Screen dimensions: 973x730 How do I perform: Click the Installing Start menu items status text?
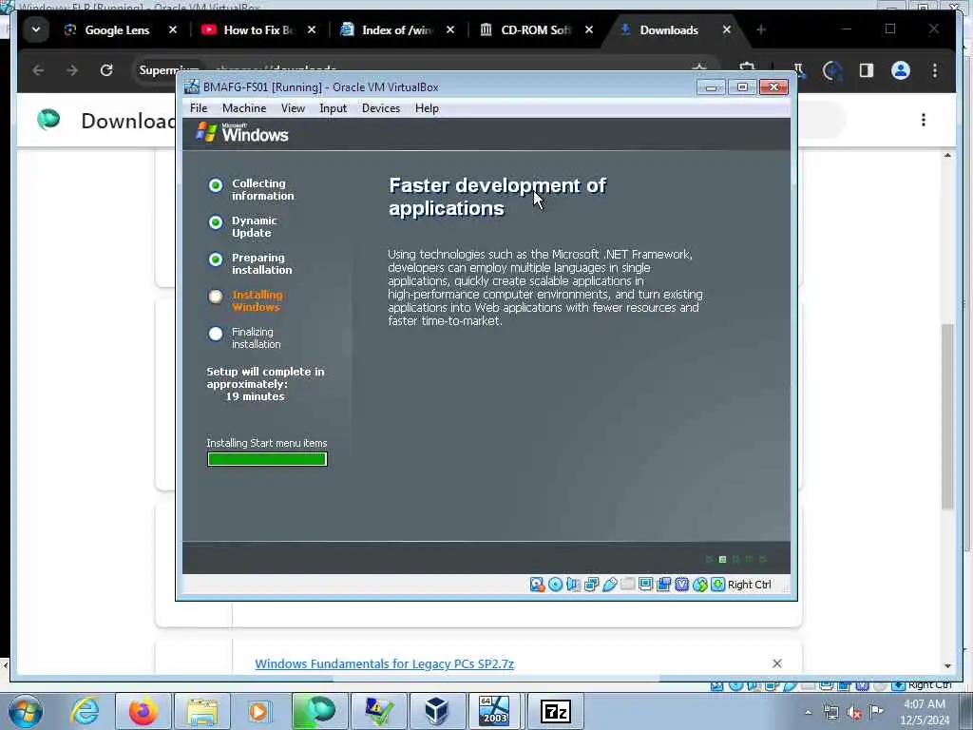click(267, 443)
